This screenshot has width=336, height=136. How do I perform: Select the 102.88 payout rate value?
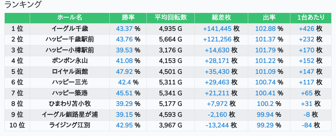click(x=265, y=29)
